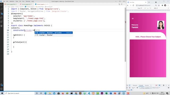
Task: Open the Terminal menu
Action: [28, 1]
